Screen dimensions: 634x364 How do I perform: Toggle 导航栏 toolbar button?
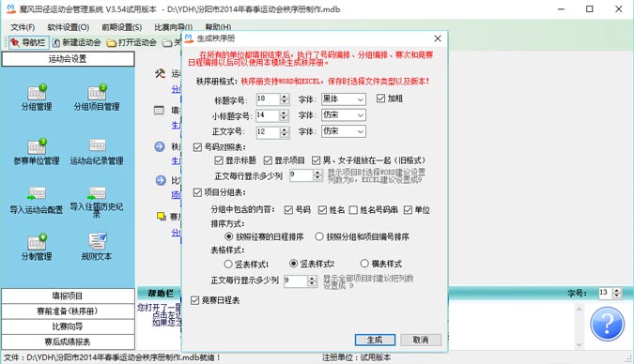(29, 42)
